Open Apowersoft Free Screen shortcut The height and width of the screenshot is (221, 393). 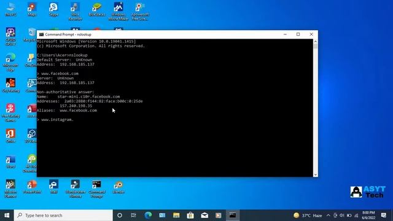coord(140,12)
